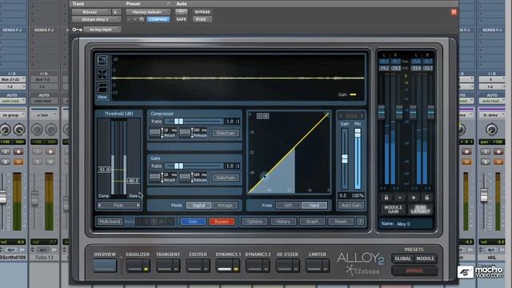Open insert position 'a' selector
Viewport: 512px width, 288px height.
[x=116, y=12]
